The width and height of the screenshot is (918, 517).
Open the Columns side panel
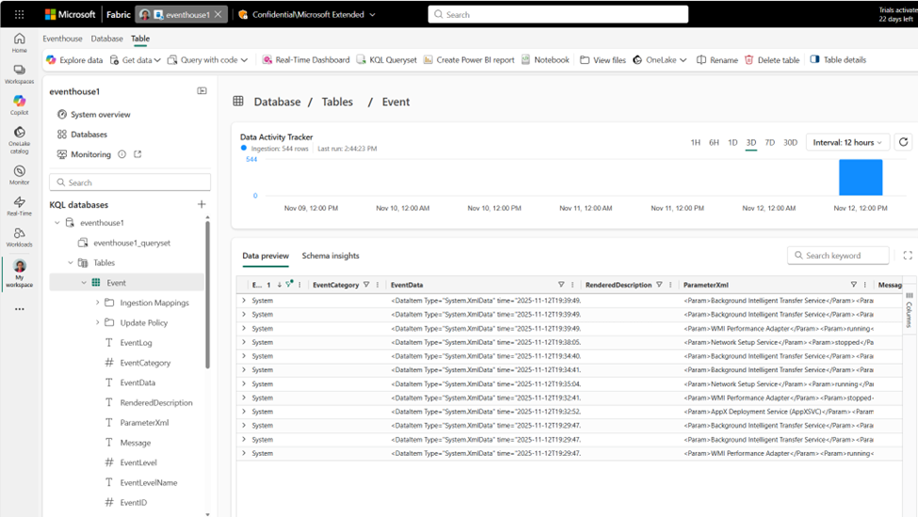coord(910,311)
